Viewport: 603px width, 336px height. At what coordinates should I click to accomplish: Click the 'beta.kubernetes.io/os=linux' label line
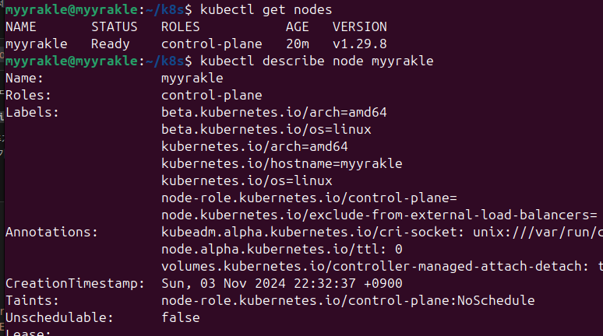point(266,128)
